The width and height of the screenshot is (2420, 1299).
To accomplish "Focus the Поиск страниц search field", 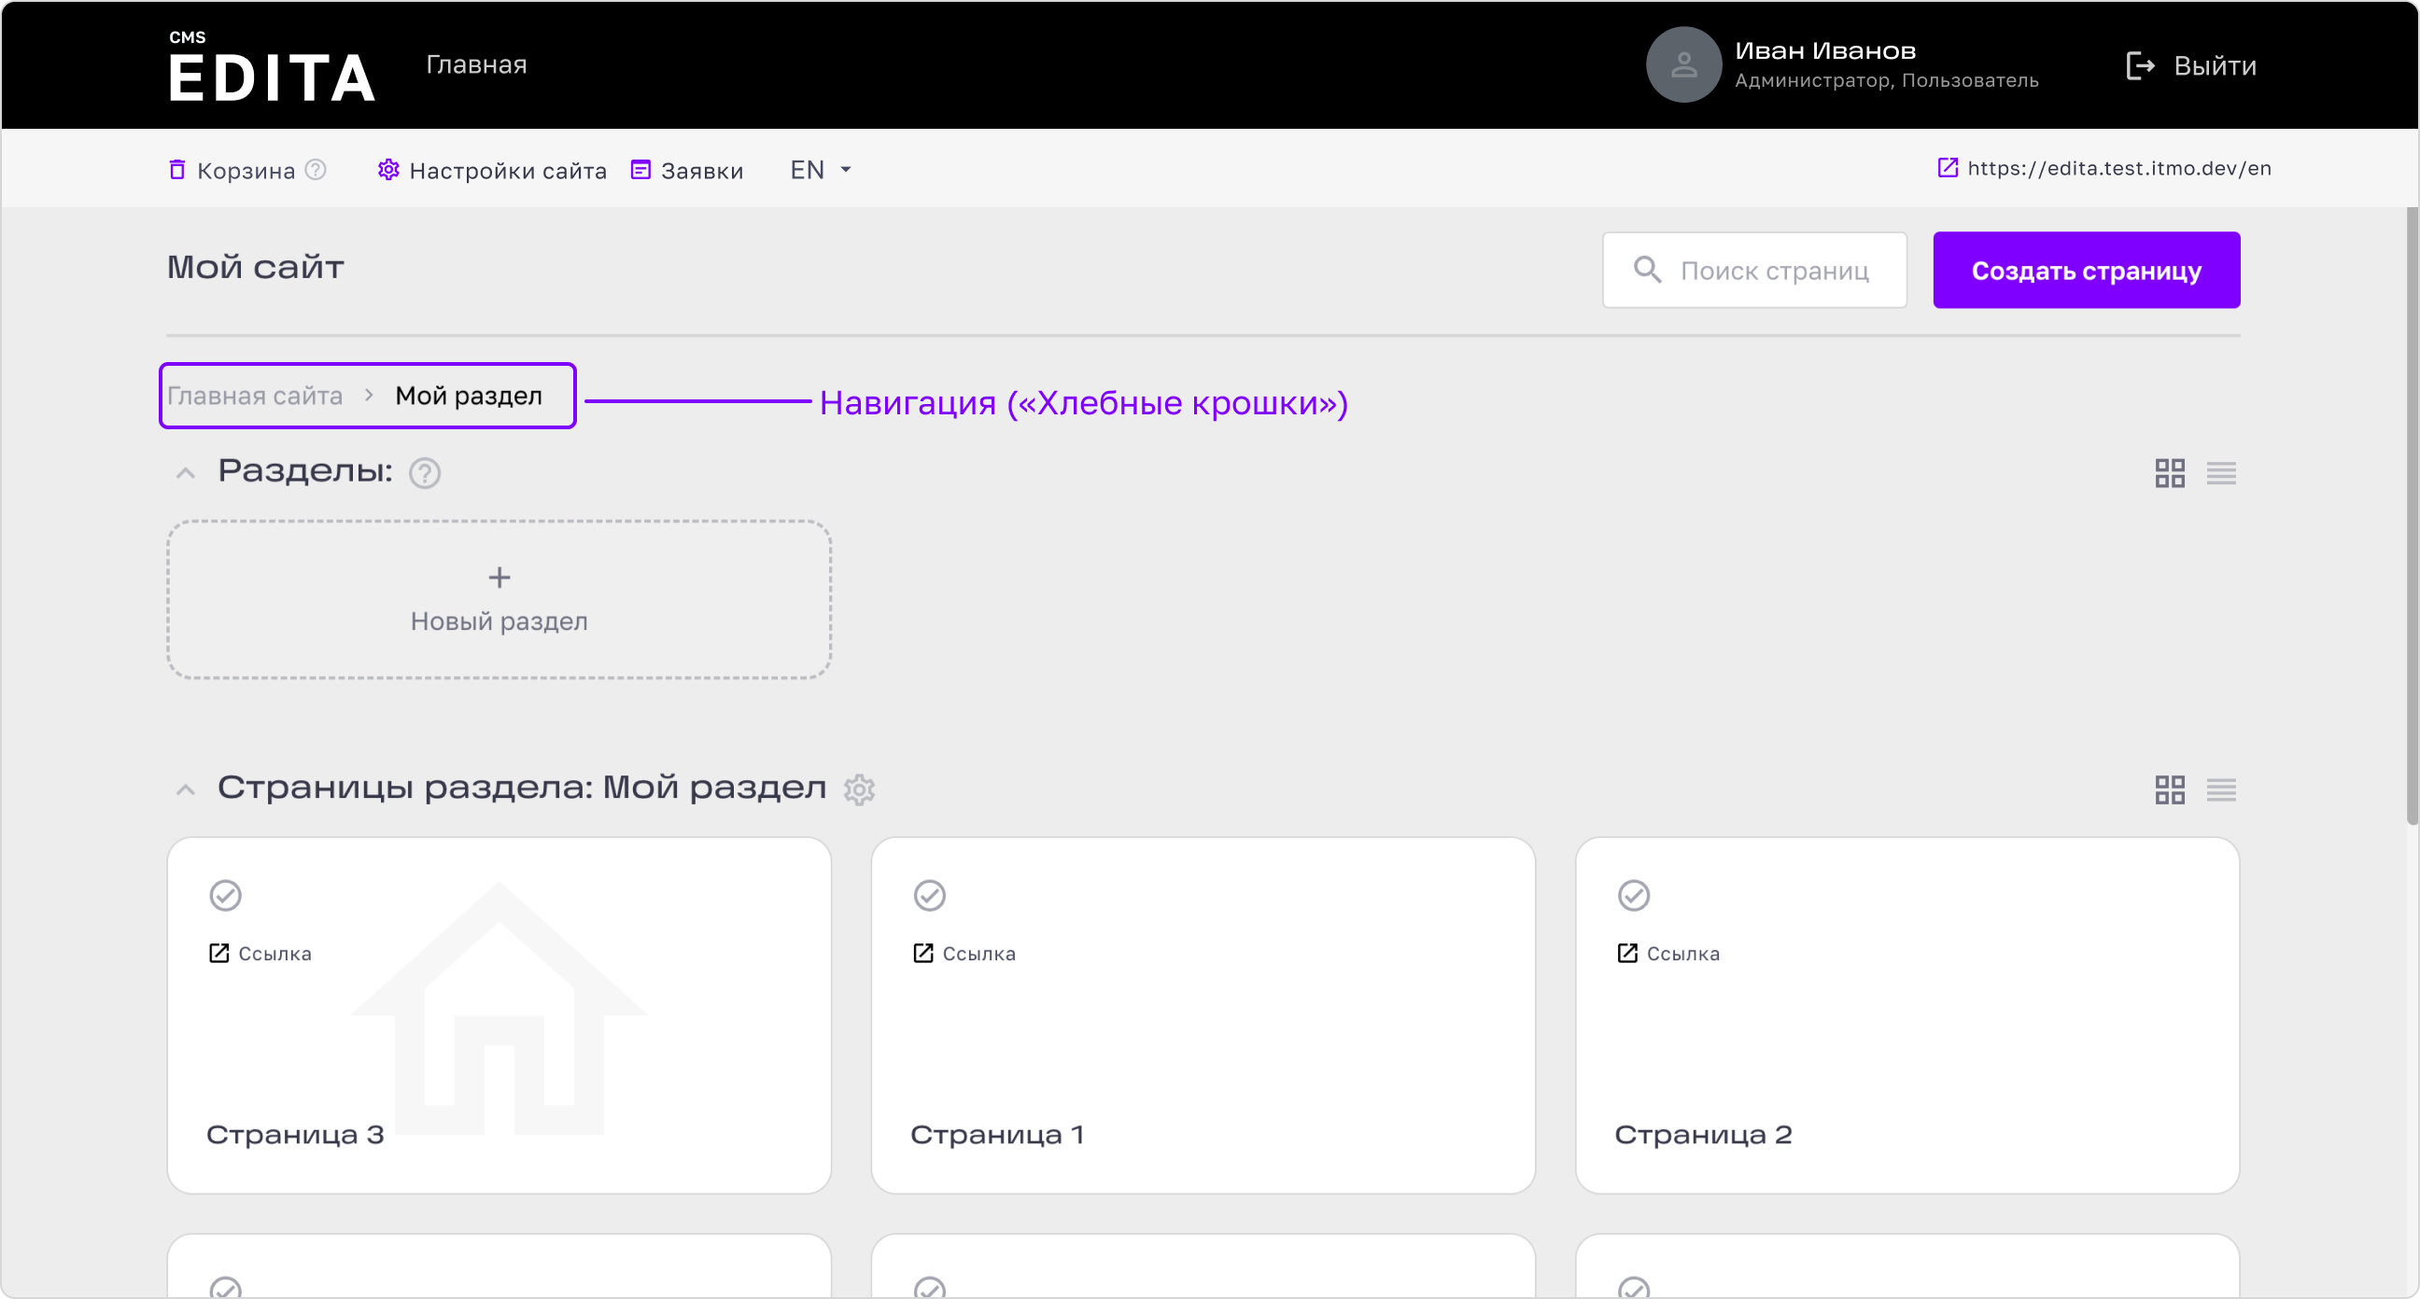I will click(1754, 270).
